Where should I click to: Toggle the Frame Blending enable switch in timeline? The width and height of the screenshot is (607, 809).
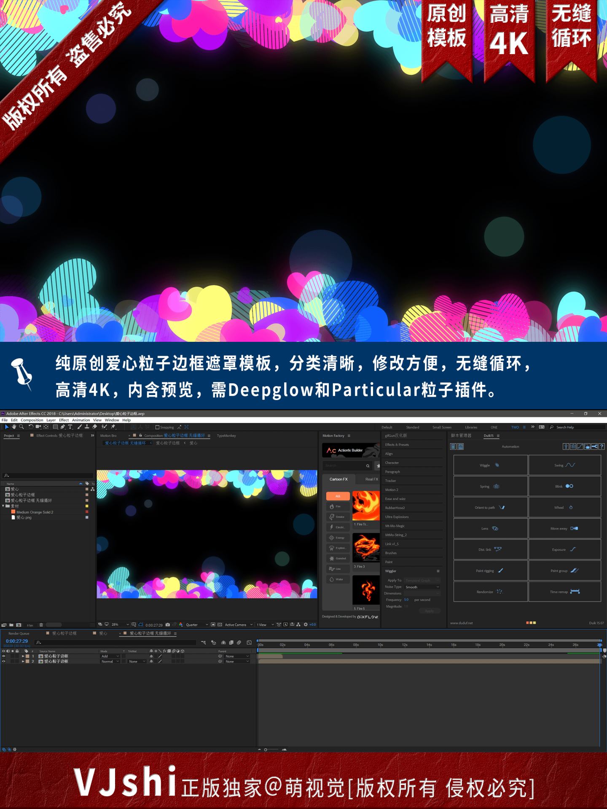tap(231, 643)
